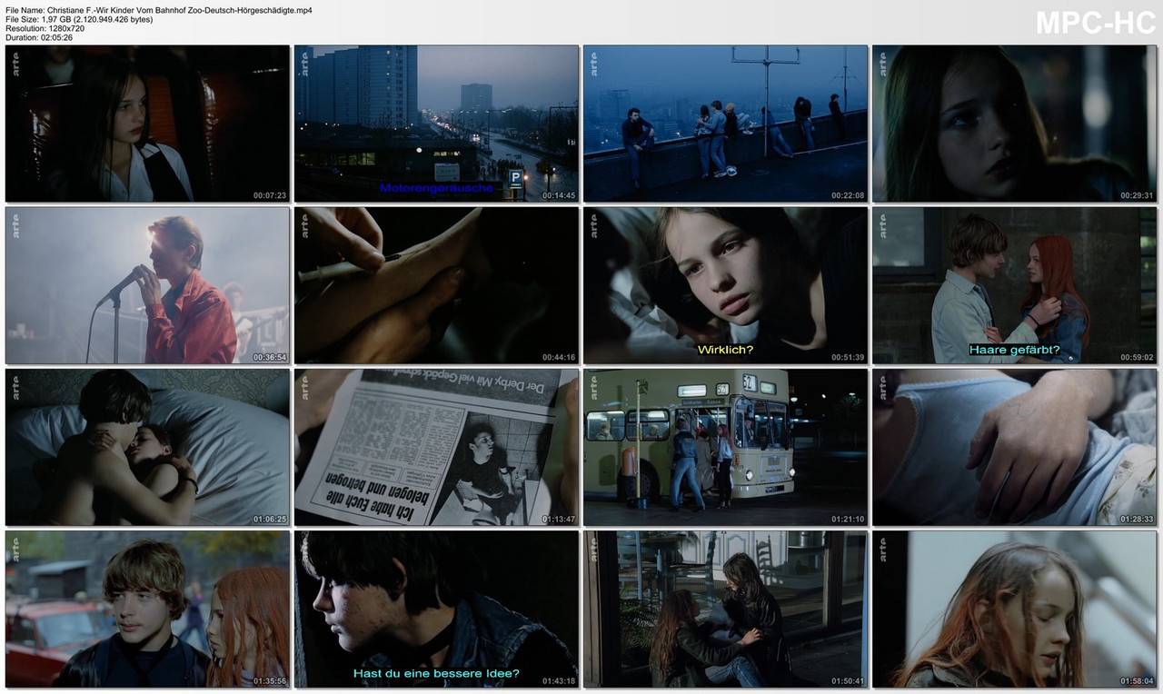Open the thumbnail stamped 00:07:23
Screen dimensions: 1163x694
coord(147,124)
